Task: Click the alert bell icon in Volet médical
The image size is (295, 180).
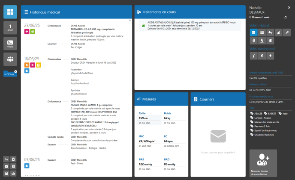Action: point(271,41)
